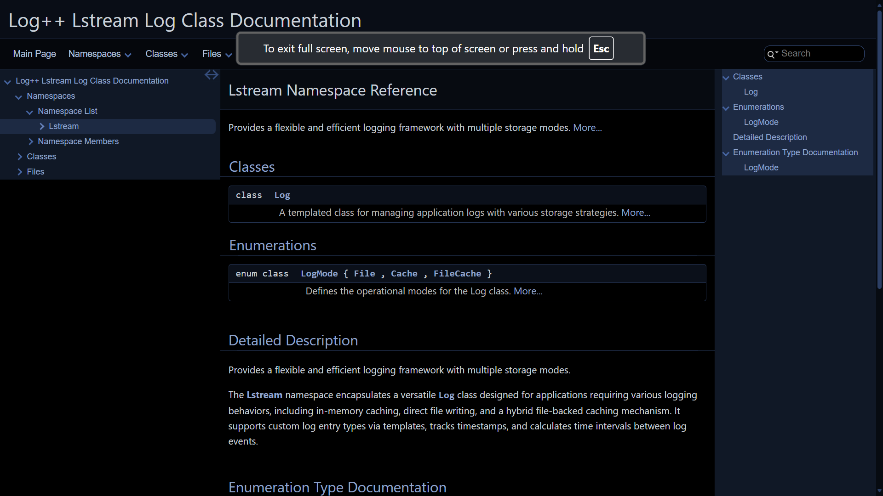Screen dimensions: 883x496
Task: Expand the Classes node in left tree
Action: [x=20, y=157]
